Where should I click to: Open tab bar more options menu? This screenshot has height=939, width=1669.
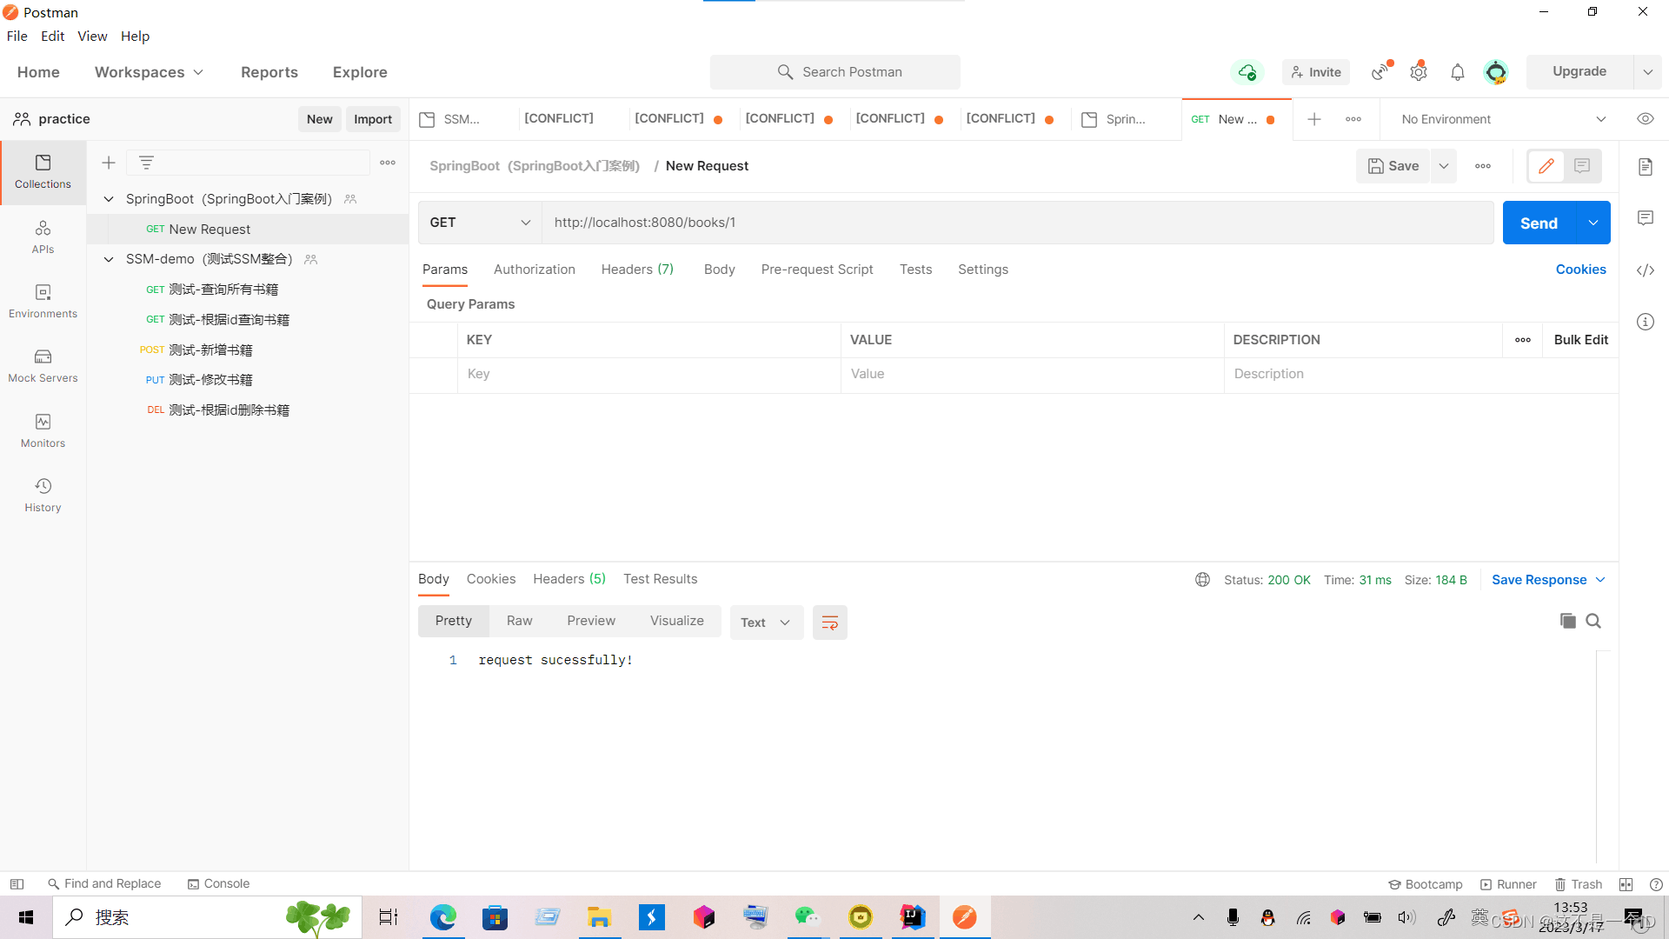coord(1353,119)
